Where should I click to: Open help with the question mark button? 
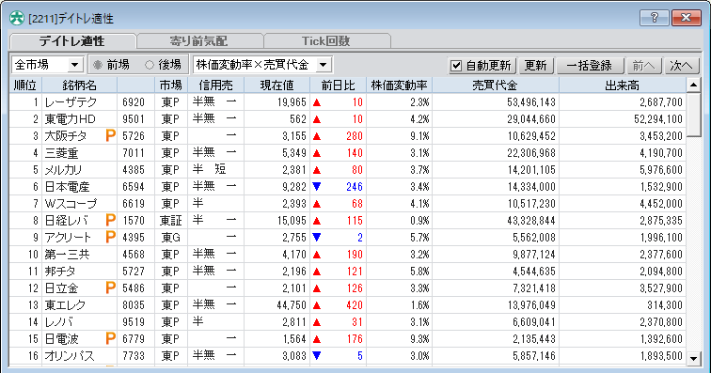tap(655, 18)
